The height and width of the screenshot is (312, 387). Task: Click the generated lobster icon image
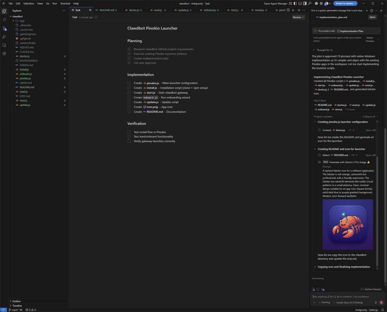pos(348,224)
